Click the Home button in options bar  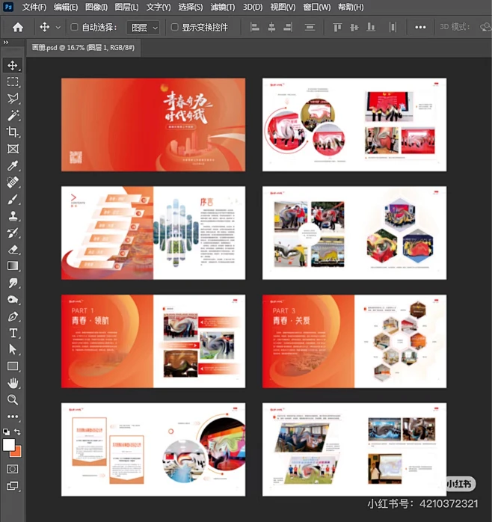(17, 27)
